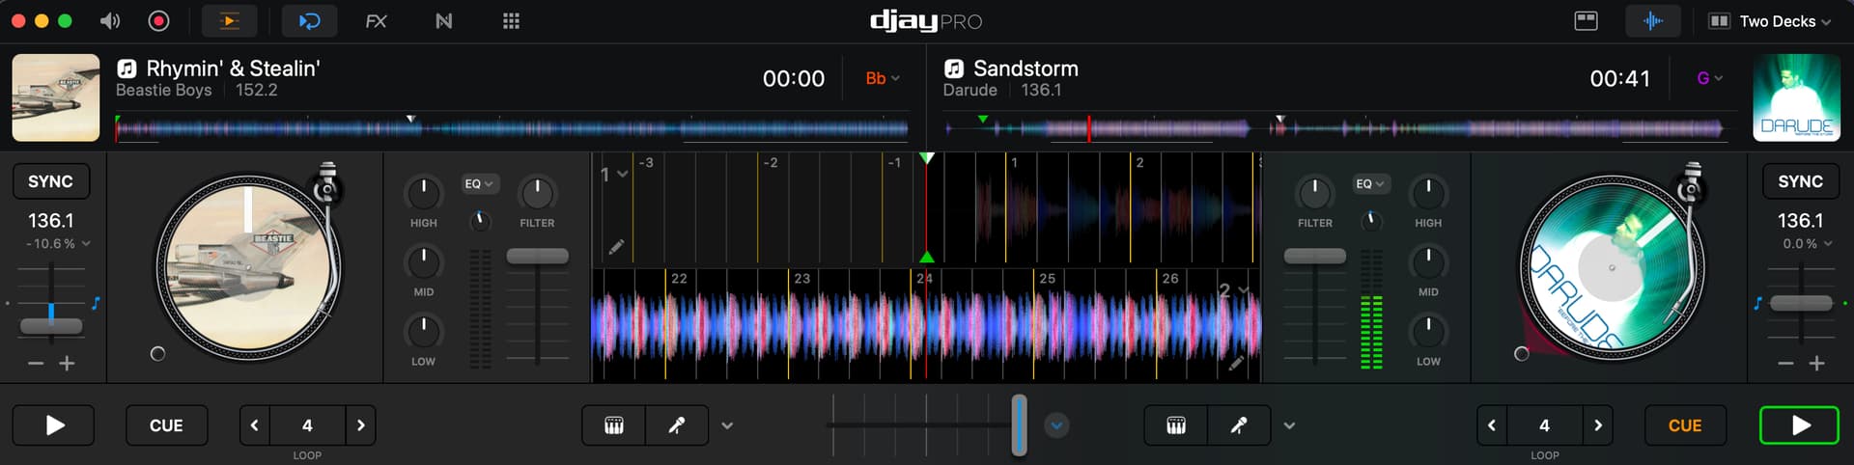
Task: Click the pencil edit icon on deck 1 waveform
Action: [x=616, y=248]
